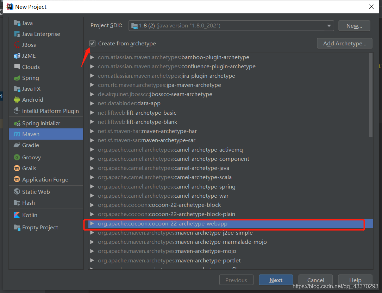
Task: Click New SDK button
Action: [x=354, y=26]
